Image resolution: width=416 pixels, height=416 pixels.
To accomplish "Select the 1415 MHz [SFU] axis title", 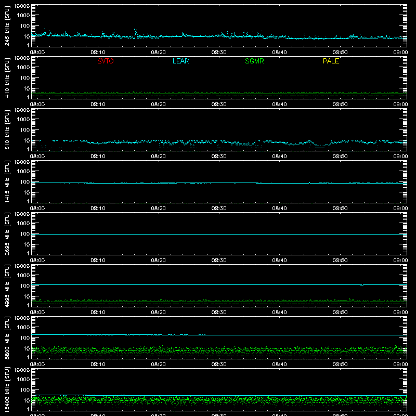I will (x=7, y=181).
